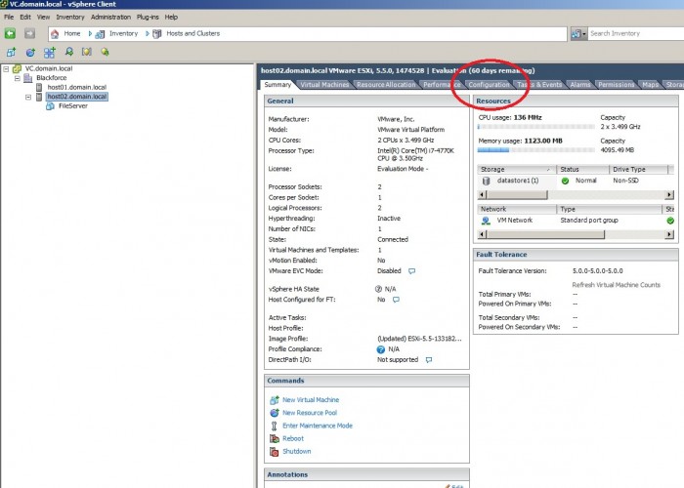
Task: Switch to the Maps tab
Action: (650, 85)
